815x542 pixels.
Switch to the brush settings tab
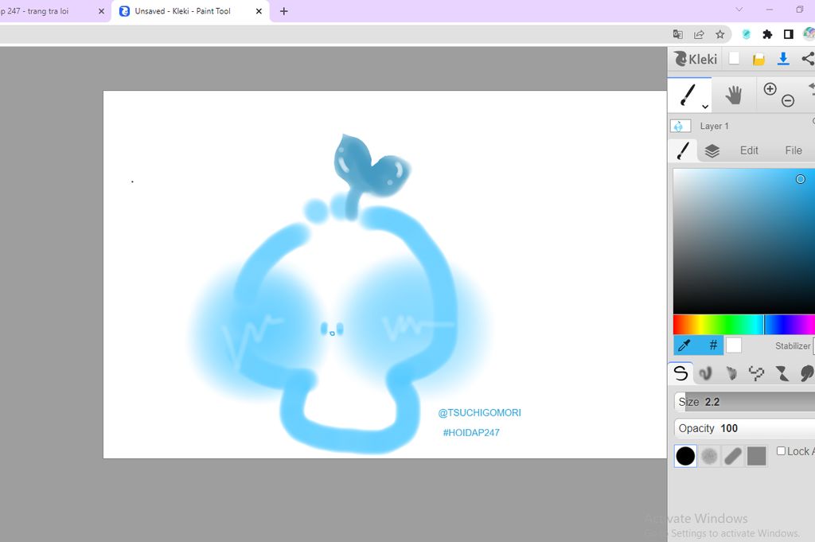click(x=683, y=150)
